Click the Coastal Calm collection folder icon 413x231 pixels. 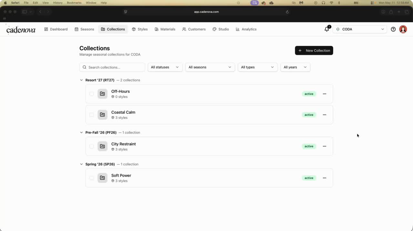[102, 115]
